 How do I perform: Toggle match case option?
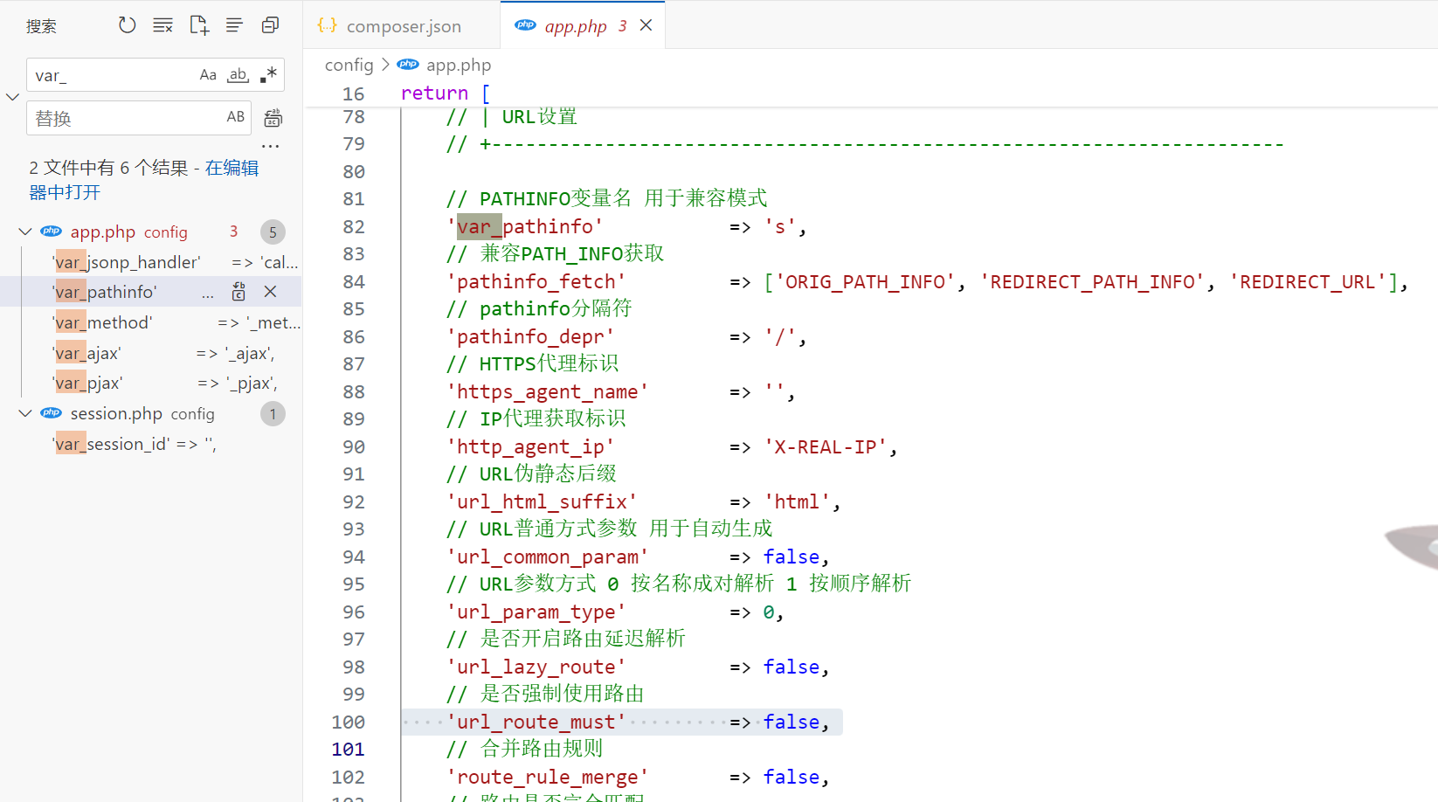[208, 75]
